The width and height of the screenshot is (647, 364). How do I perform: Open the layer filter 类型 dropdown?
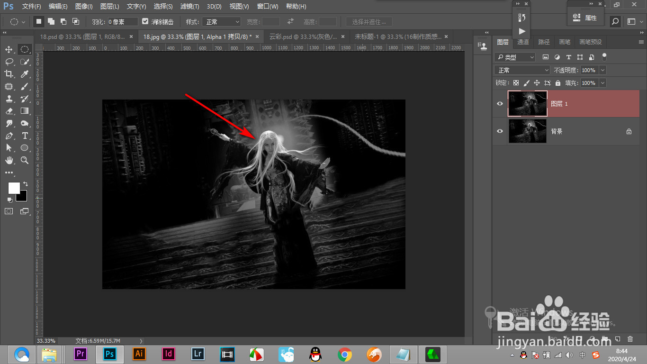pos(515,57)
